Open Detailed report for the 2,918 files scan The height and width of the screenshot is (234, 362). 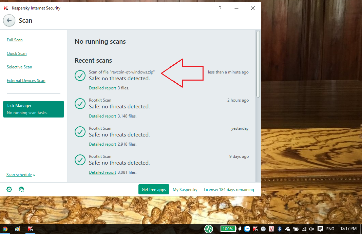[102, 144]
